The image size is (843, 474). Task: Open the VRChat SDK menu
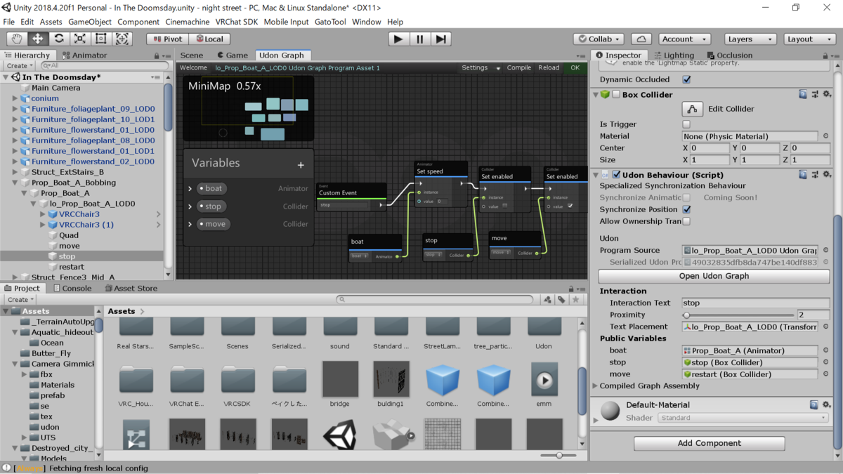(237, 22)
